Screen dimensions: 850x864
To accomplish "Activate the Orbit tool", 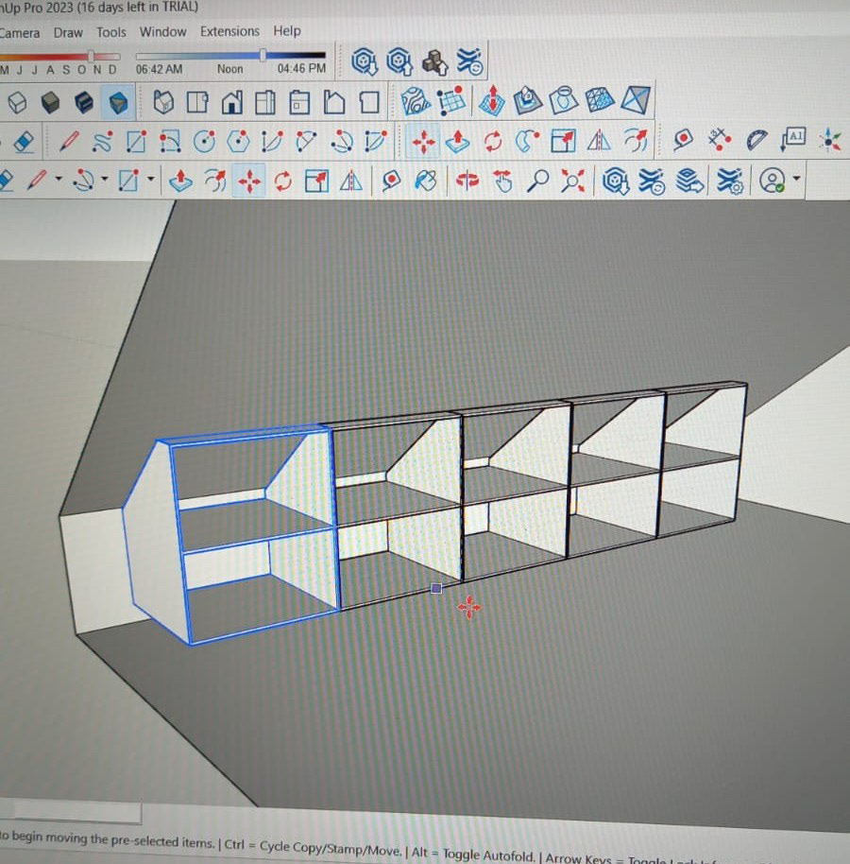I will [x=467, y=181].
